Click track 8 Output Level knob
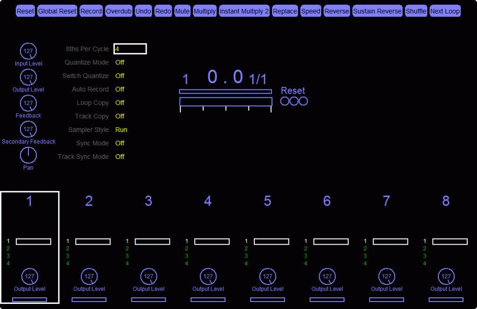 pyautogui.click(x=446, y=276)
